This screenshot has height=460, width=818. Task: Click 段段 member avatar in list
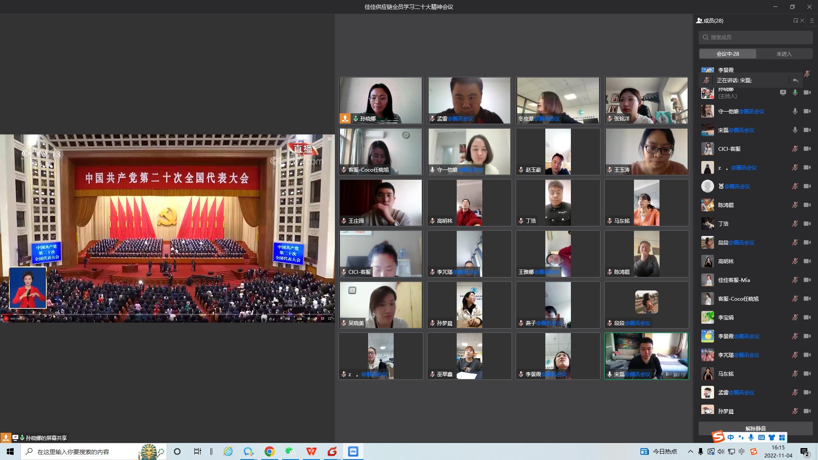pos(708,242)
